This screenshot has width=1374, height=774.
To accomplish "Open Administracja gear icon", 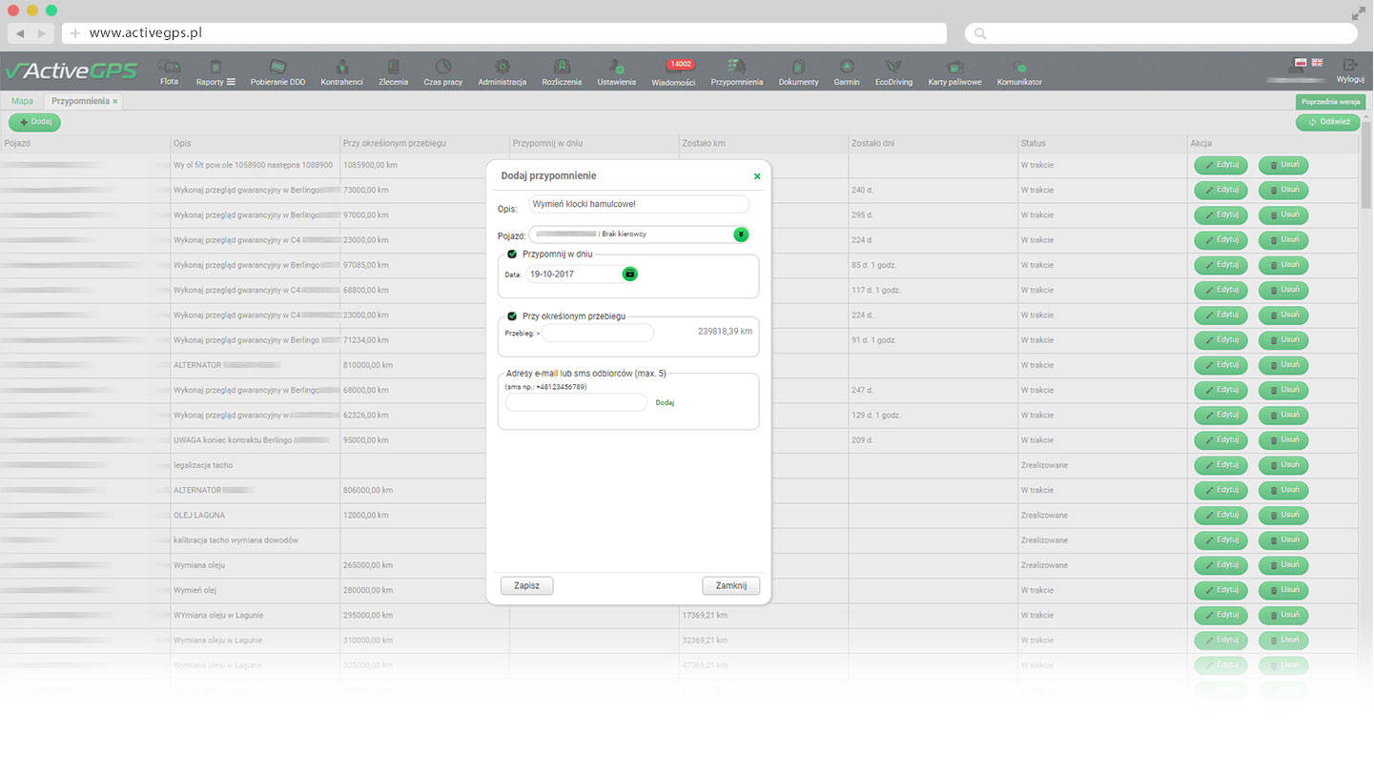I will [502, 68].
